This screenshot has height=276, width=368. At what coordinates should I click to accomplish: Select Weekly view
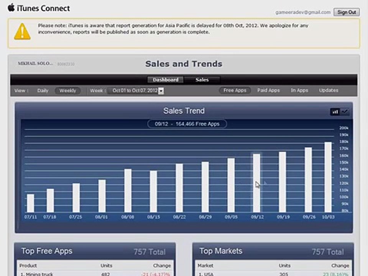click(x=67, y=90)
